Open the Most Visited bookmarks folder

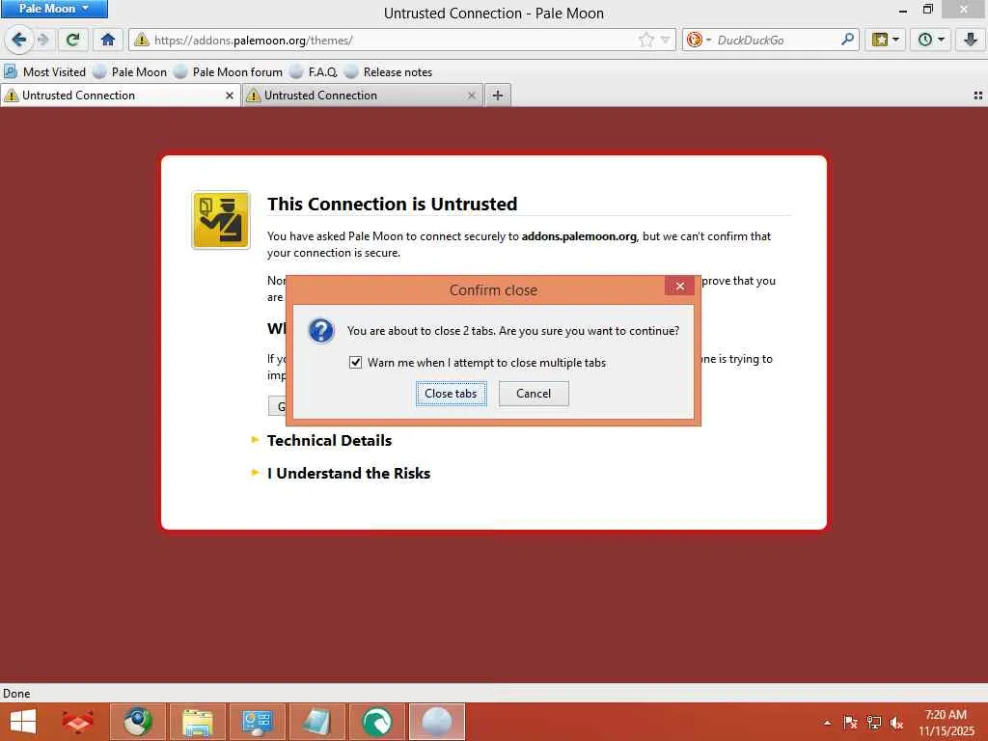coord(44,71)
